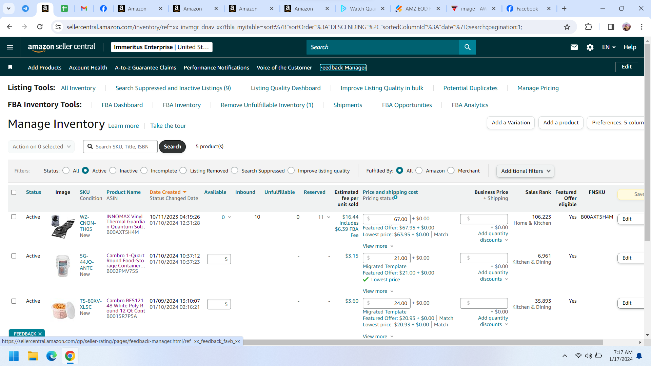Open the Seller Central hamburger menu

tap(10, 47)
